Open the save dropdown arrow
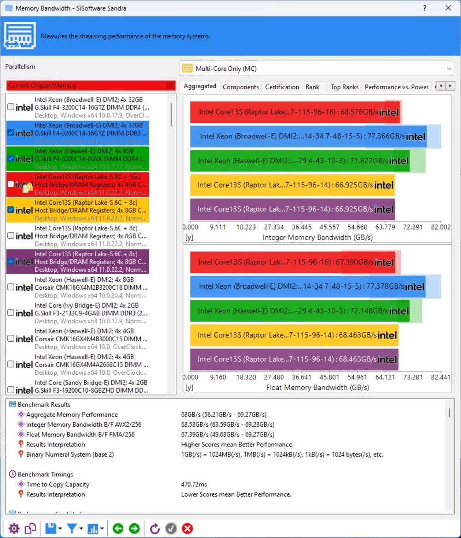 [x=60, y=529]
